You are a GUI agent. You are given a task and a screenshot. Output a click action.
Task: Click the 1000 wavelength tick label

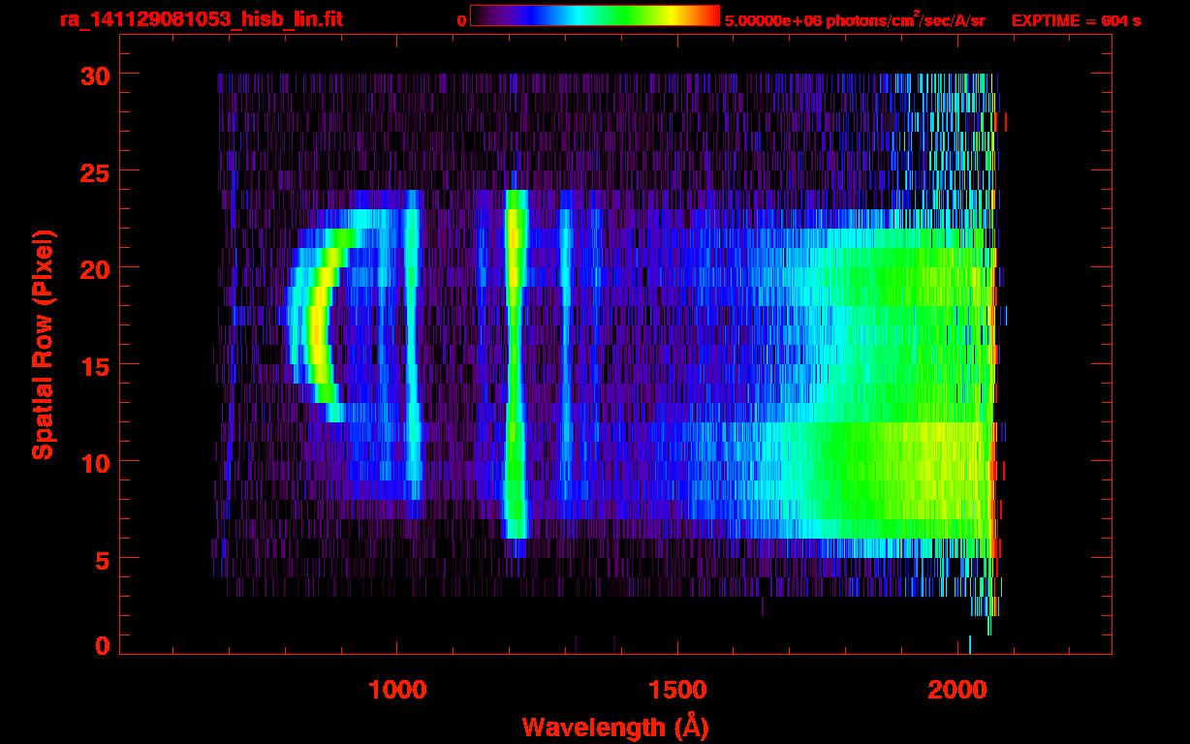396,690
